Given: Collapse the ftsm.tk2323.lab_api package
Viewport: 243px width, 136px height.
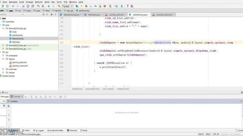Looking at the screenshot, I should tap(3, 28).
